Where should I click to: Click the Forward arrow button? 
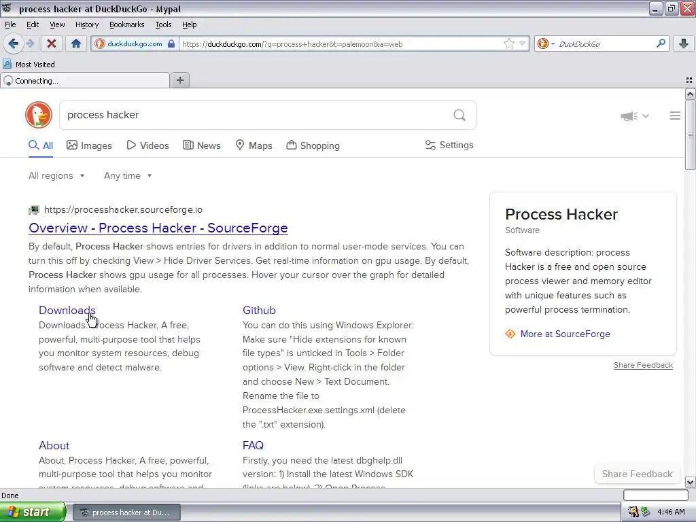pos(30,43)
